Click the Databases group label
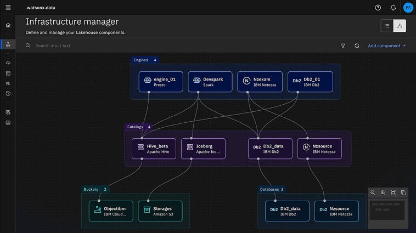 click(x=272, y=189)
